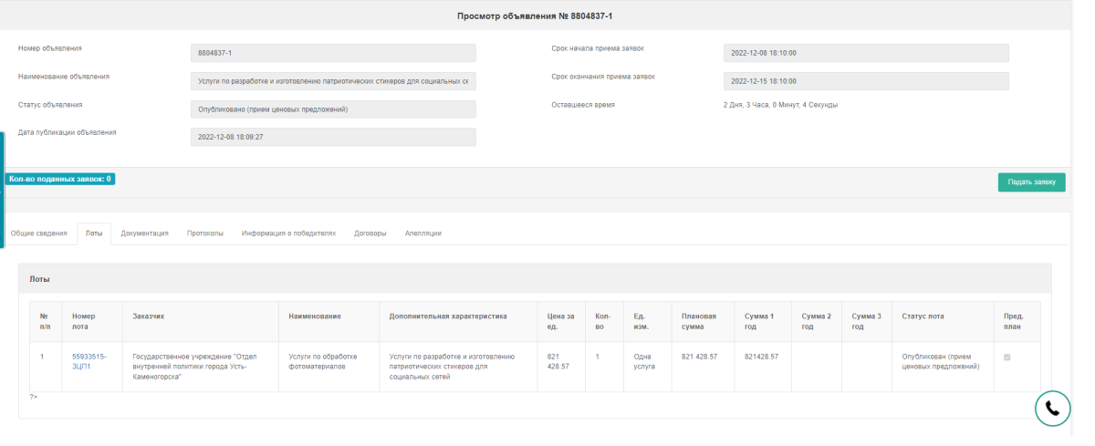Click the Срок начала приема заявок field
Viewport: 1095px width, 446px height.
[865, 53]
